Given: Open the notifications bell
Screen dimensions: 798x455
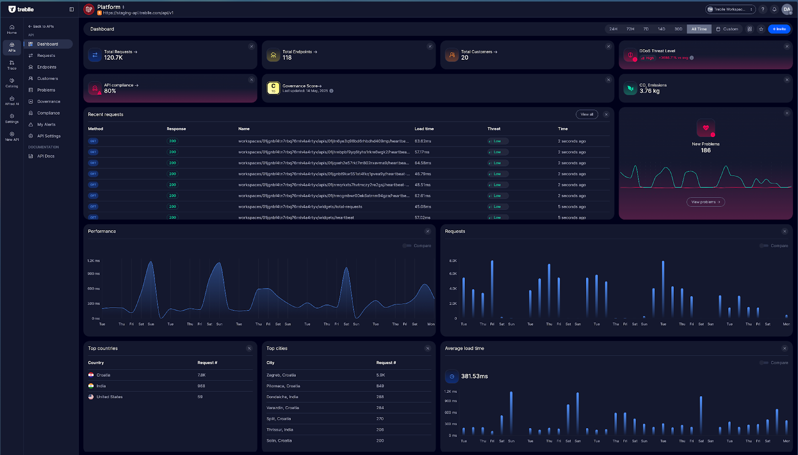Looking at the screenshot, I should (x=774, y=9).
